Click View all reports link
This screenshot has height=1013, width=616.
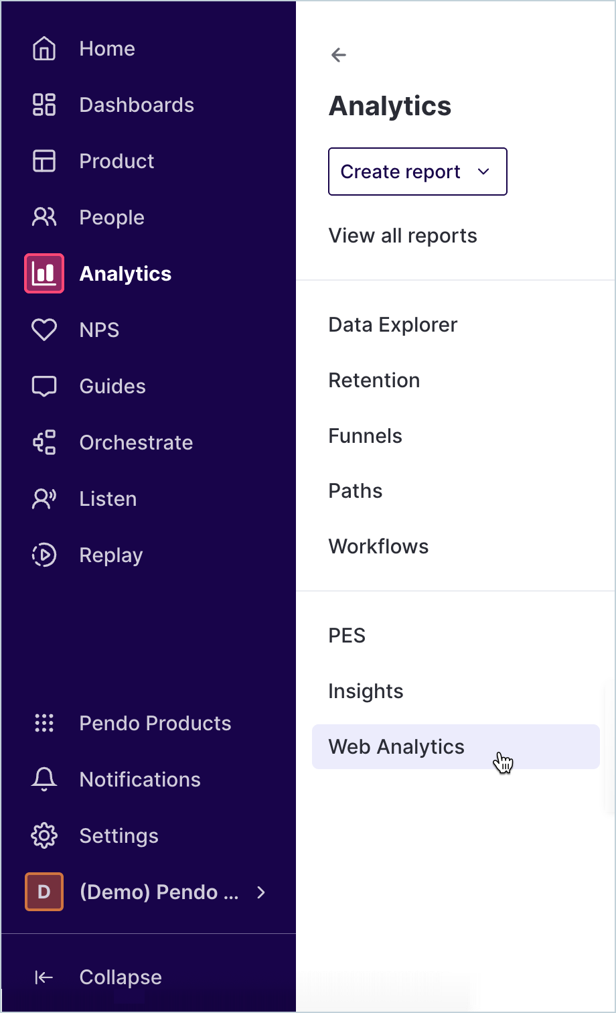coord(403,236)
